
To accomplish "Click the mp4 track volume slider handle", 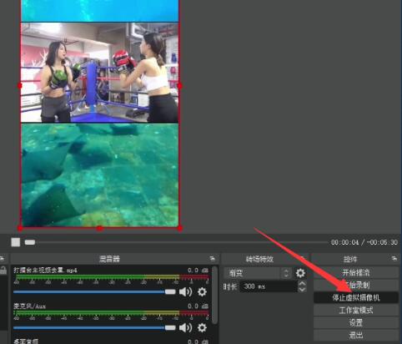I will coord(170,291).
